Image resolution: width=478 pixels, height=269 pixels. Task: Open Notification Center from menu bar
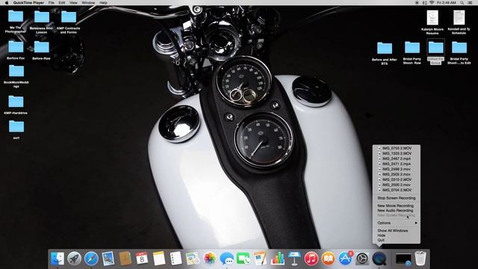click(471, 2)
